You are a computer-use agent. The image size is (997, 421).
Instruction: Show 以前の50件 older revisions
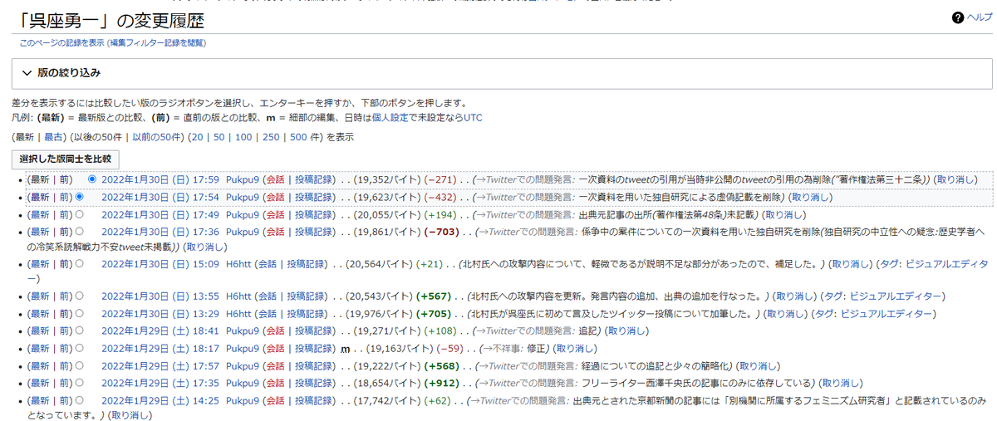click(157, 137)
